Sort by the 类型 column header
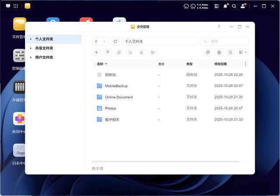Screen dimensions: 280x196 click(189, 64)
